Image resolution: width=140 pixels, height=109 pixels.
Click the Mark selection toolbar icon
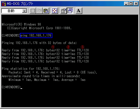33,11
